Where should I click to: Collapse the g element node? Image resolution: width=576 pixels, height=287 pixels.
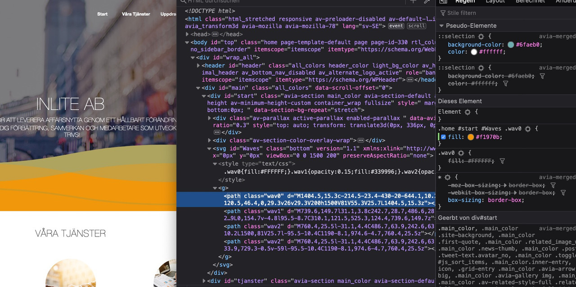point(215,188)
